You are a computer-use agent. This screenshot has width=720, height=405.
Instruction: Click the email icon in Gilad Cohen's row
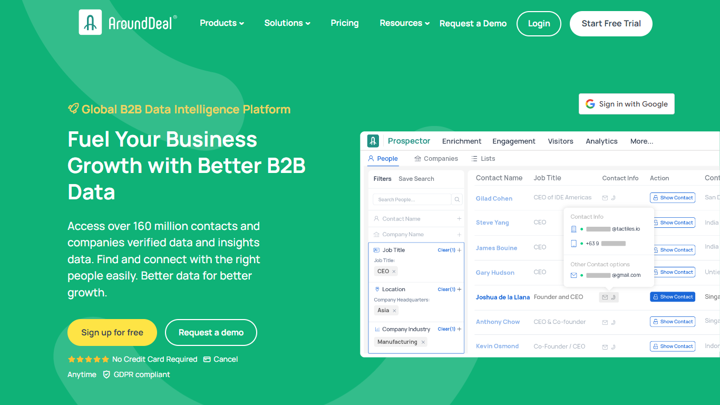point(605,198)
